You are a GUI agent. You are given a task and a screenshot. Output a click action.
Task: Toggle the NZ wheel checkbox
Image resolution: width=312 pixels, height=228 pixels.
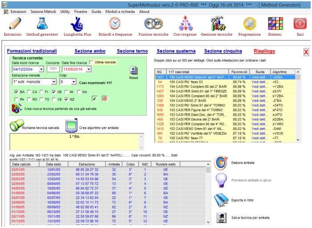click(x=66, y=99)
